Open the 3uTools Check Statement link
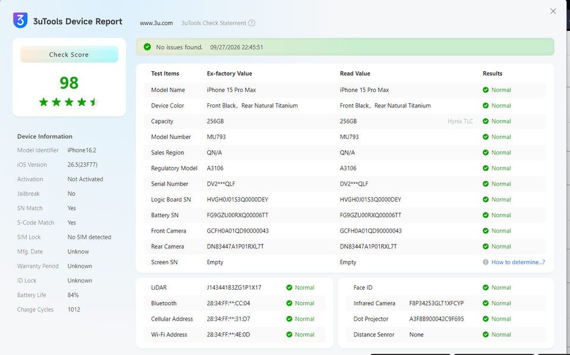 [214, 23]
